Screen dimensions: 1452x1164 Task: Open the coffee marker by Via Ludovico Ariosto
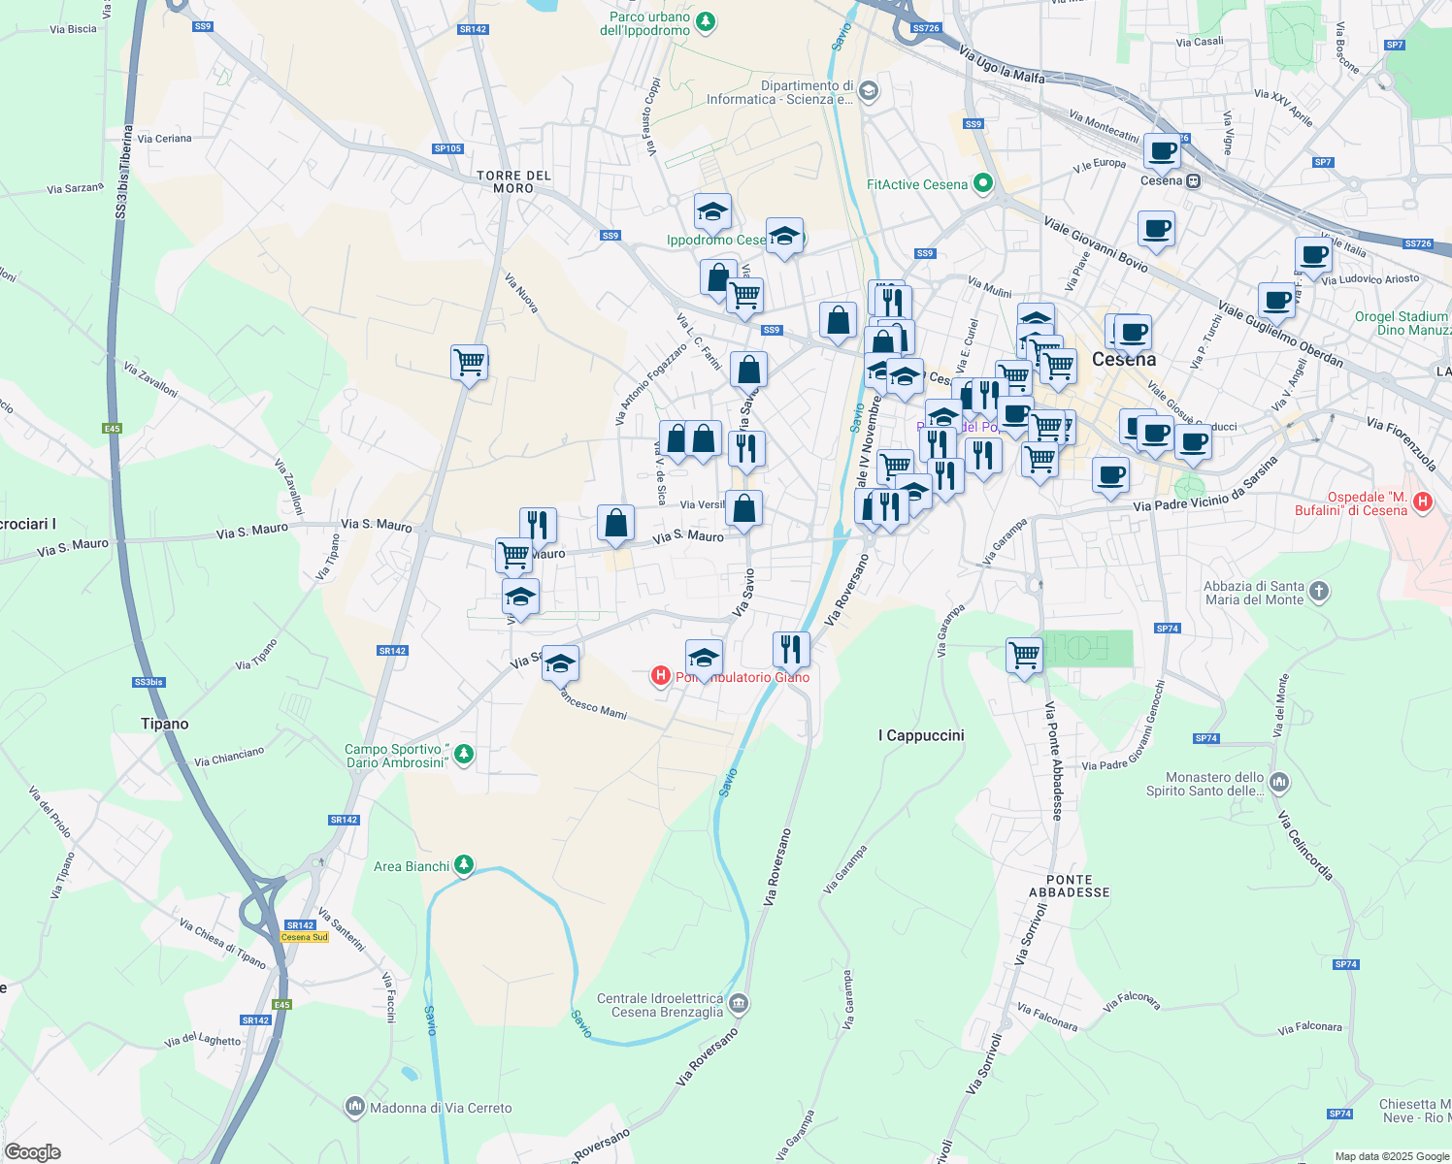1313,256
